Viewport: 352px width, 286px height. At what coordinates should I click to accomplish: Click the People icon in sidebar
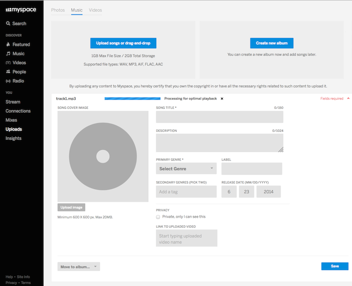(8, 72)
